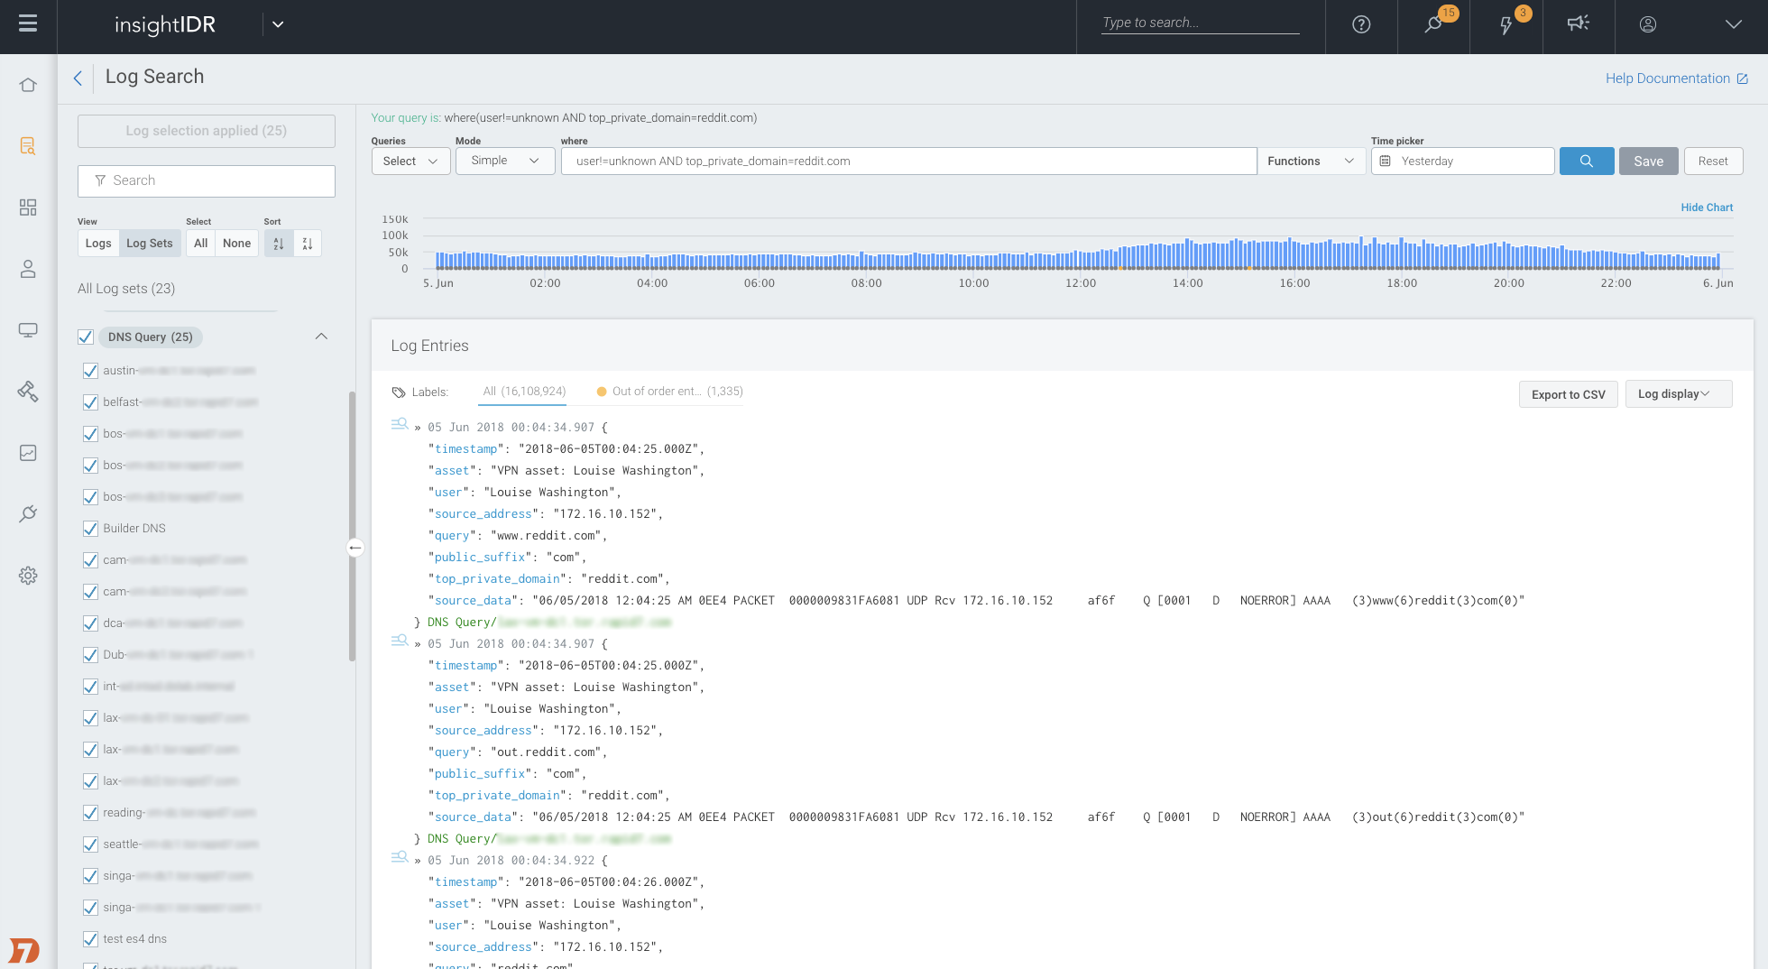This screenshot has height=969, width=1768.
Task: Switch to Logs view tab
Action: pyautogui.click(x=98, y=244)
